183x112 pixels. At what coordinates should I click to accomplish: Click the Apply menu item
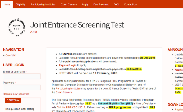click(85, 4)
